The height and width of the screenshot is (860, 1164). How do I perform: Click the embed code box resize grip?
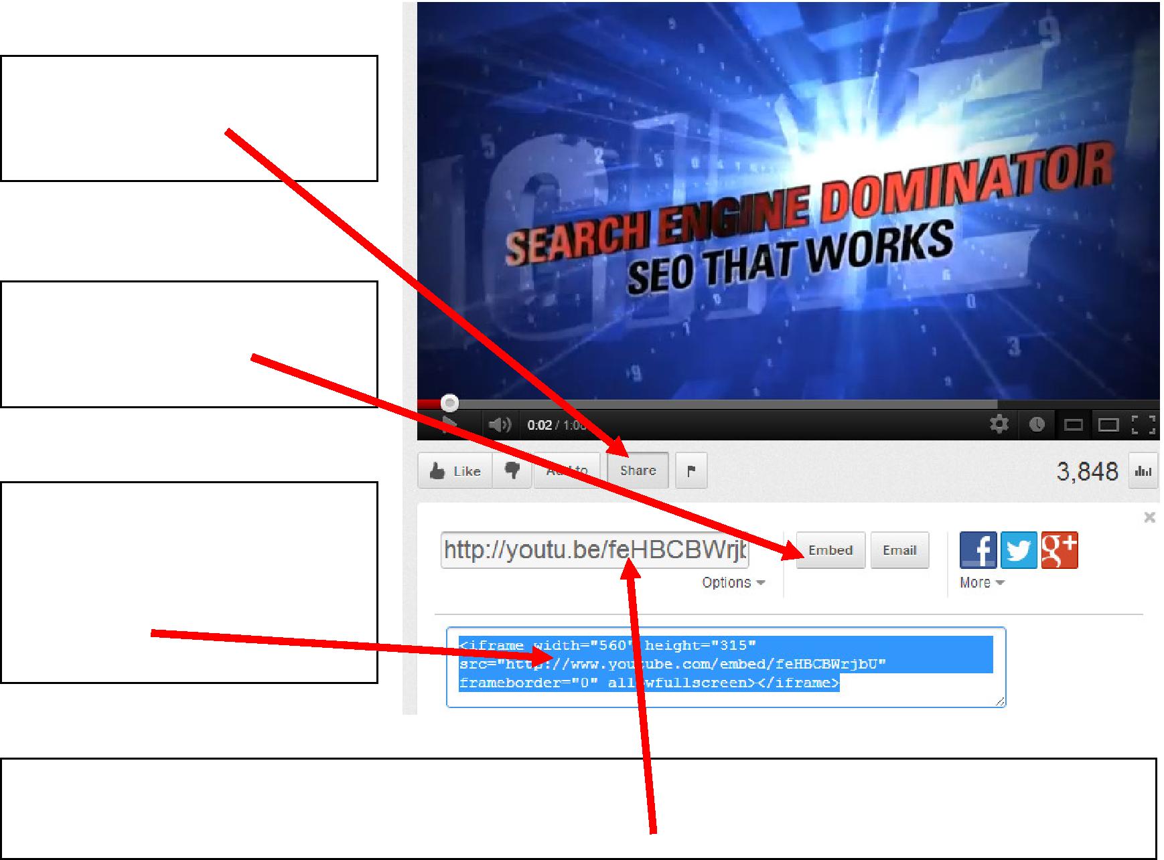[1000, 701]
